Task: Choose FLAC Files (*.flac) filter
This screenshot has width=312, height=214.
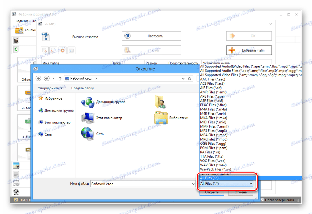Action: [x=251, y=105]
